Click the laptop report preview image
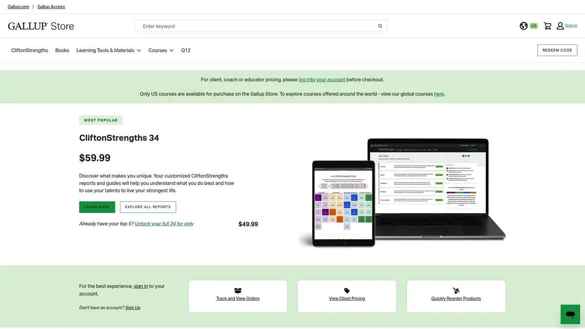Viewport: 585px width, 329px height. [x=434, y=190]
